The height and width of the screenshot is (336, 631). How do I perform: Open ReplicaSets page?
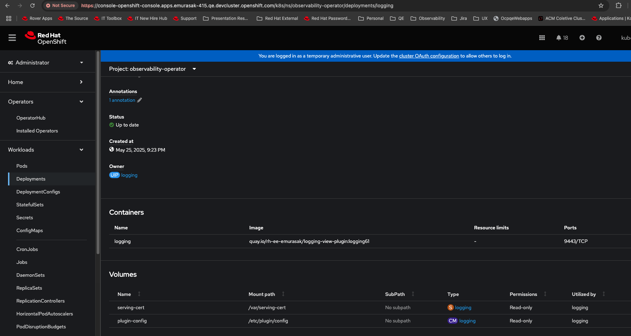pyautogui.click(x=29, y=288)
